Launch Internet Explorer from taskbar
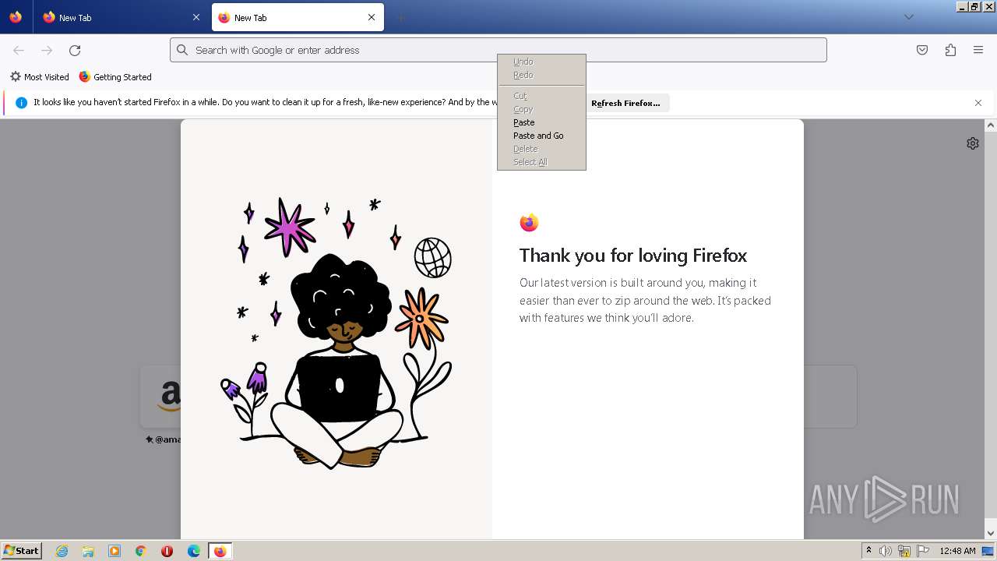The height and width of the screenshot is (561, 997). (x=62, y=551)
